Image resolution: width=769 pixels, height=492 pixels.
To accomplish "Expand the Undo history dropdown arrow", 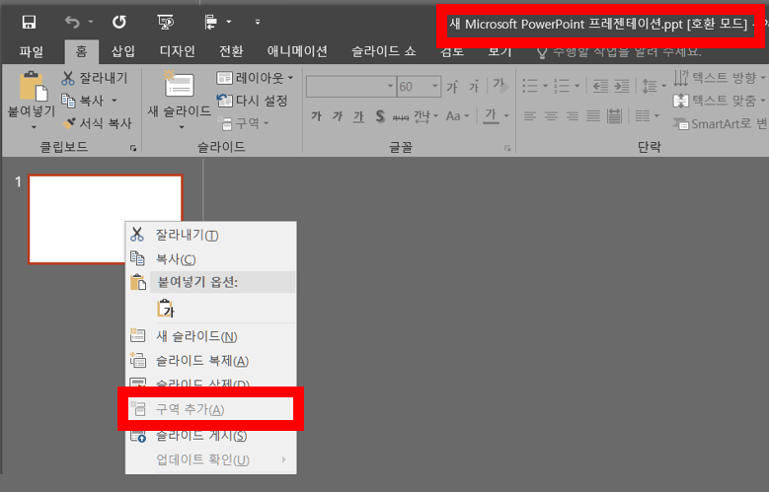I will [x=90, y=22].
